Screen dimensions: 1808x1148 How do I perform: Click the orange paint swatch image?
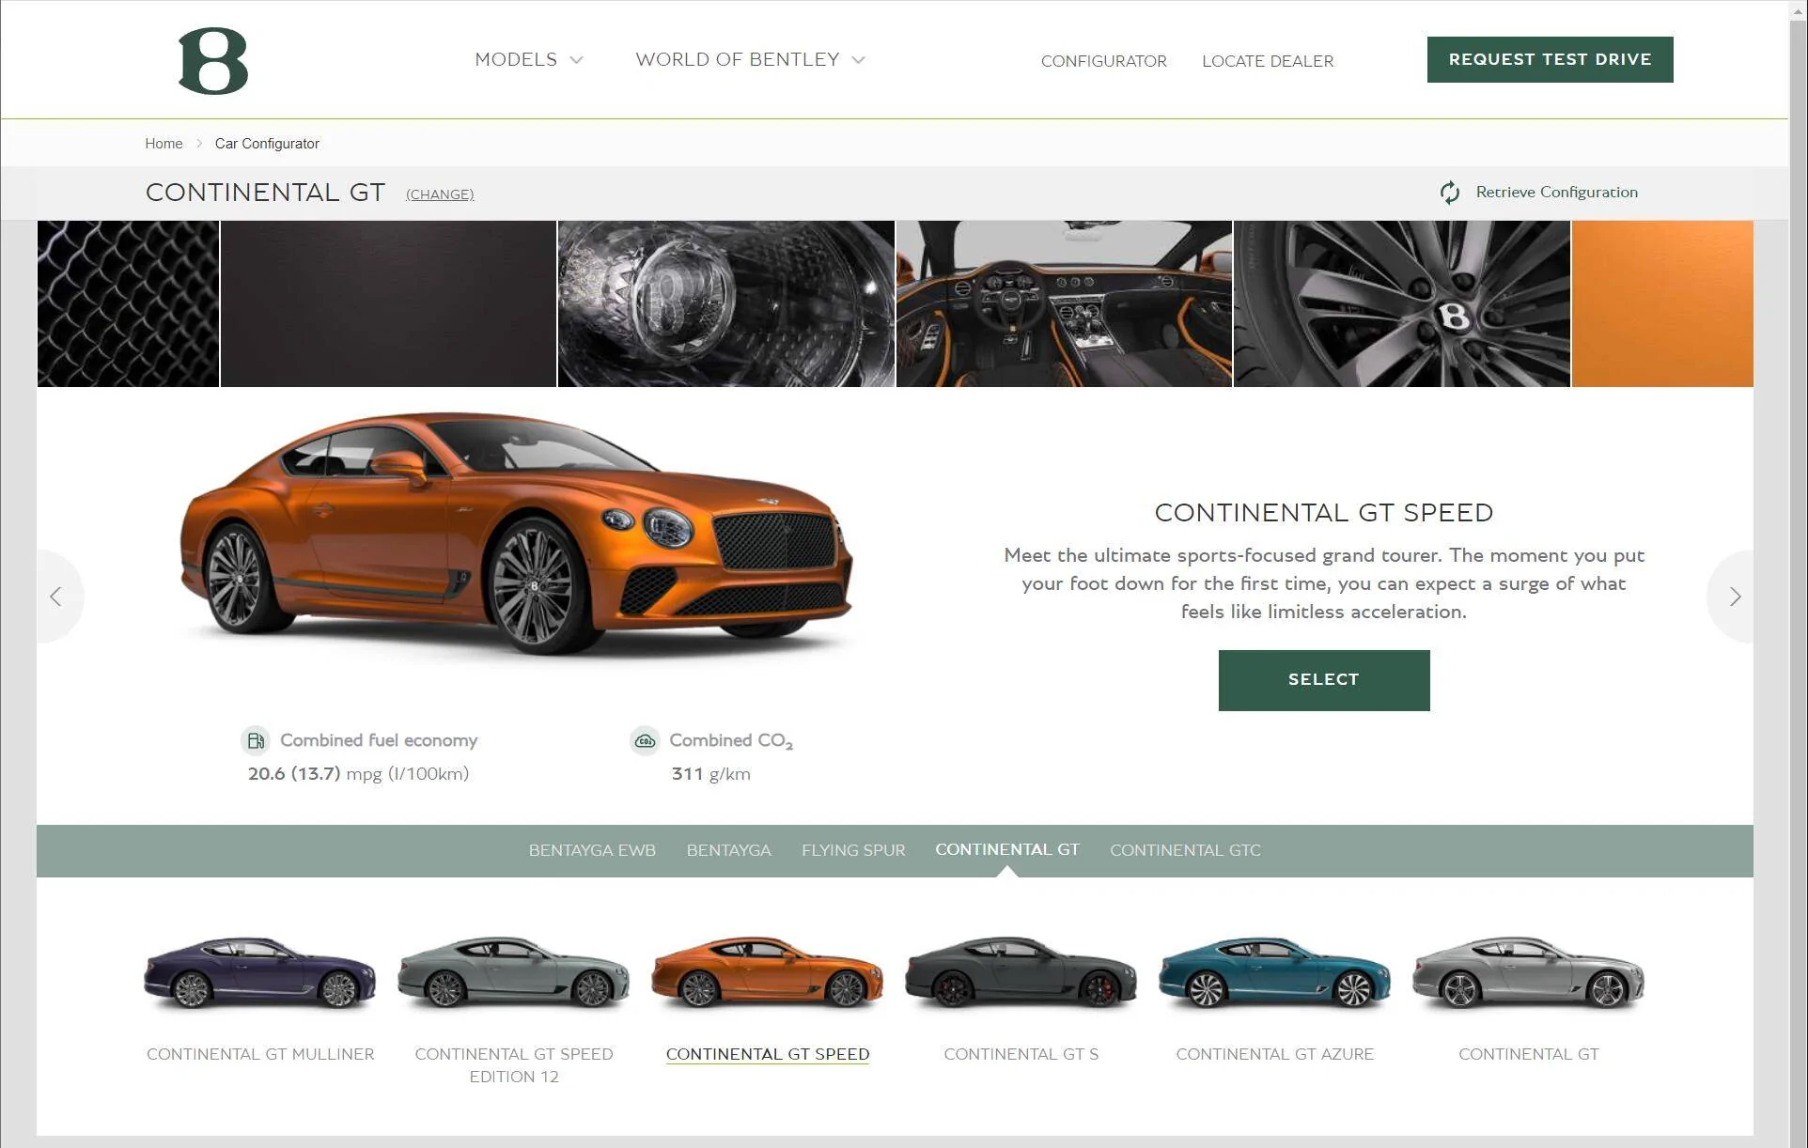tap(1662, 303)
